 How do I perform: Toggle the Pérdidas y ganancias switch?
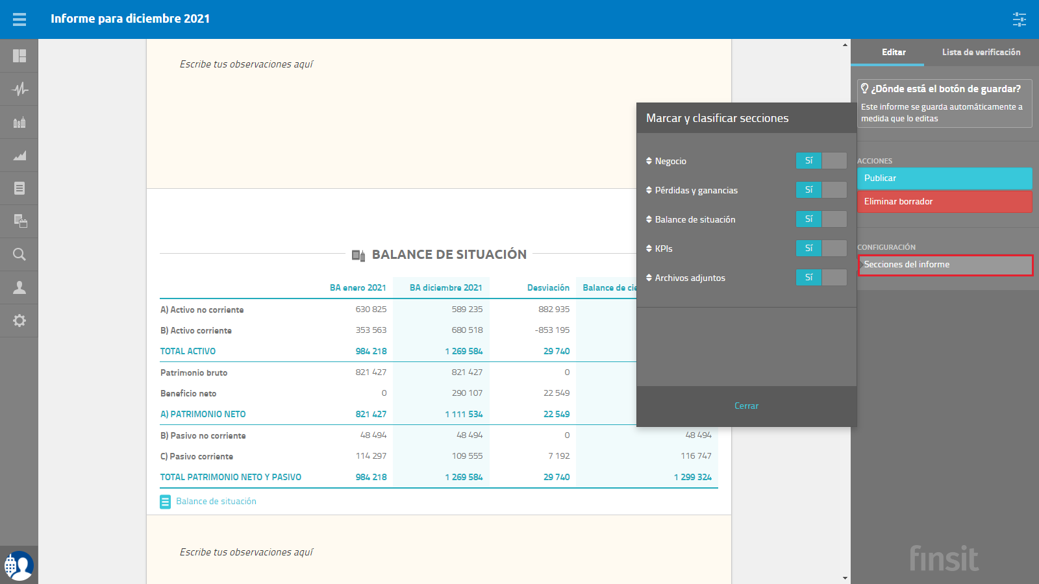(x=821, y=189)
